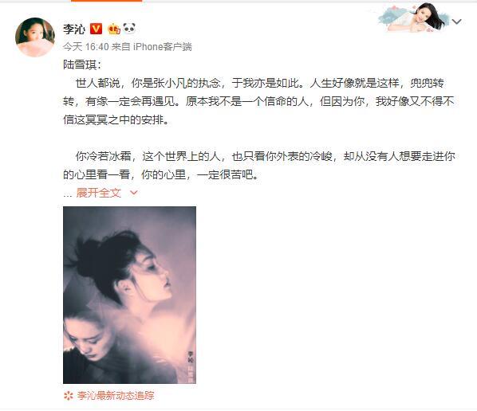Click the gold crown membership icon
477x411 pixels.
click(114, 29)
